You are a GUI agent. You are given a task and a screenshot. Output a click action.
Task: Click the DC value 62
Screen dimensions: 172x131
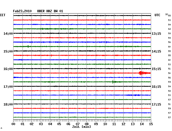click(x=169, y=29)
